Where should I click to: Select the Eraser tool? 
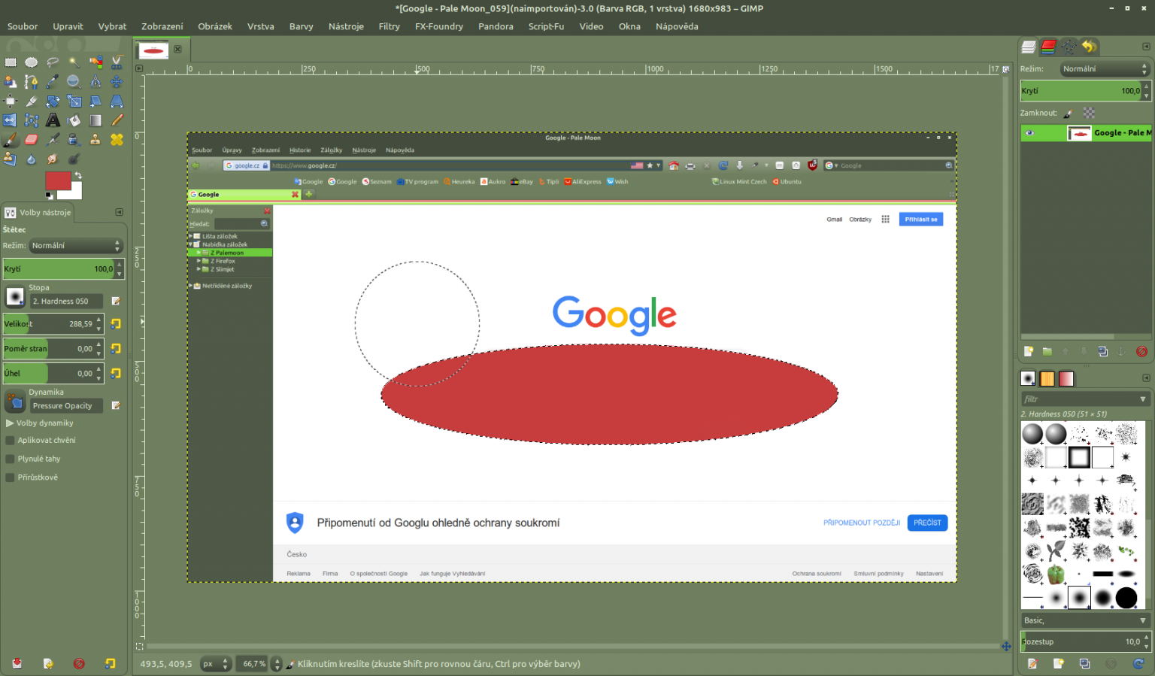pos(32,140)
